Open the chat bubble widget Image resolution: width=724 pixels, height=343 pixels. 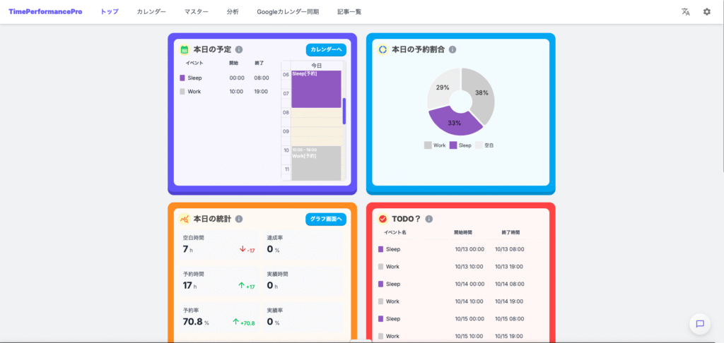pyautogui.click(x=699, y=324)
